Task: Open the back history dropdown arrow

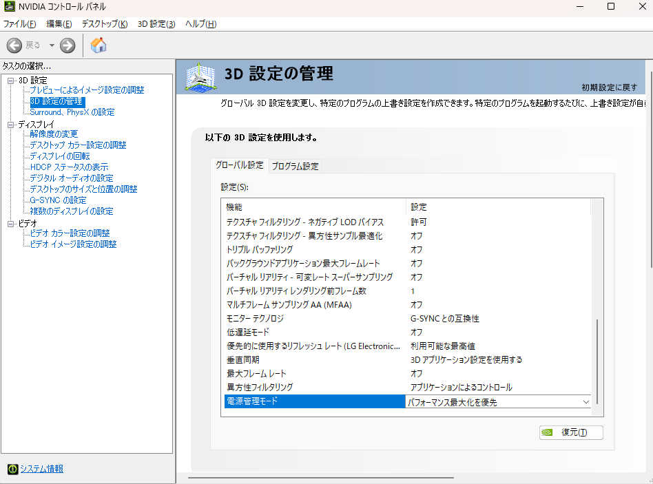Action: tap(52, 45)
